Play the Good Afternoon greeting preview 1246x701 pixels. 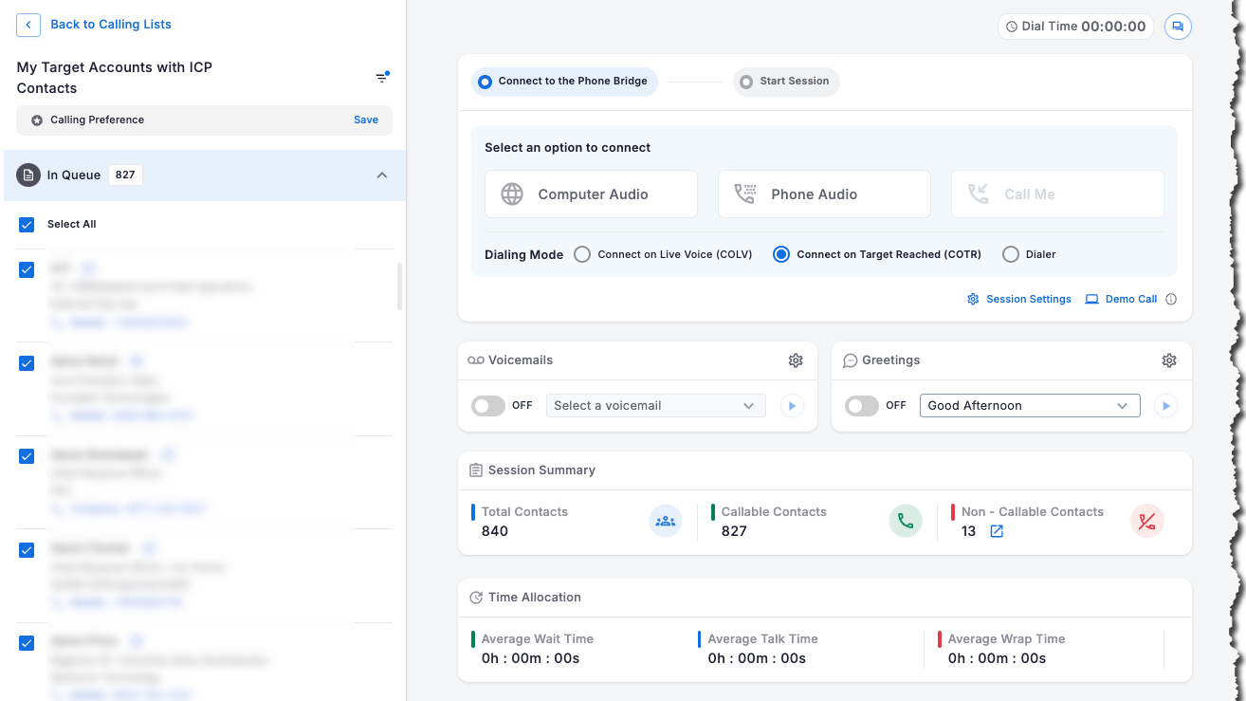pyautogui.click(x=1165, y=406)
